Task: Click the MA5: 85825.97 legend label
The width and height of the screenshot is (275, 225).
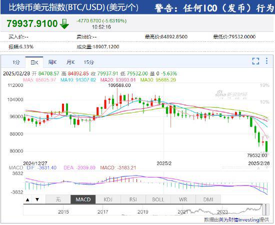Action: pos(39,80)
